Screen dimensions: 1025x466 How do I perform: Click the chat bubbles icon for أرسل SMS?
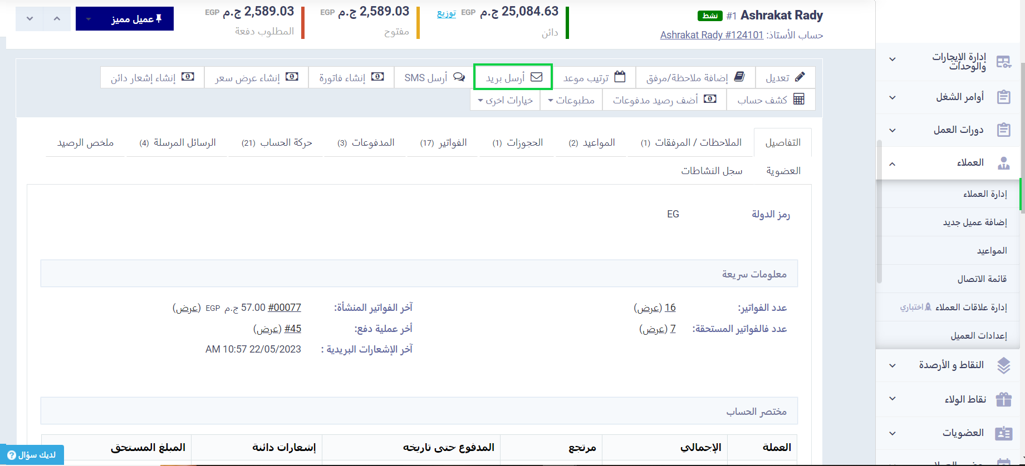(x=459, y=77)
